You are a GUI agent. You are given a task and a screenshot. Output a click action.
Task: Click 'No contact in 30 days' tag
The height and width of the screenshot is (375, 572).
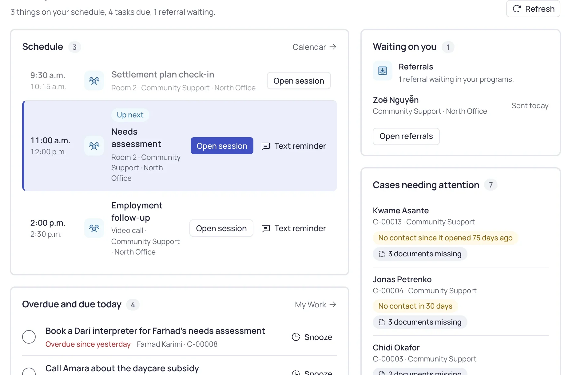pyautogui.click(x=415, y=306)
